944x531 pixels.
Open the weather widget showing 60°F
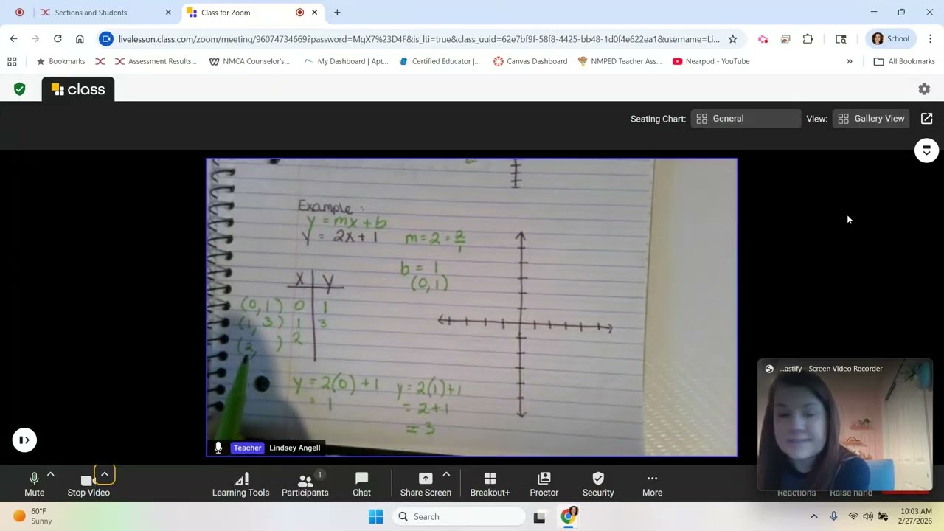tap(32, 516)
